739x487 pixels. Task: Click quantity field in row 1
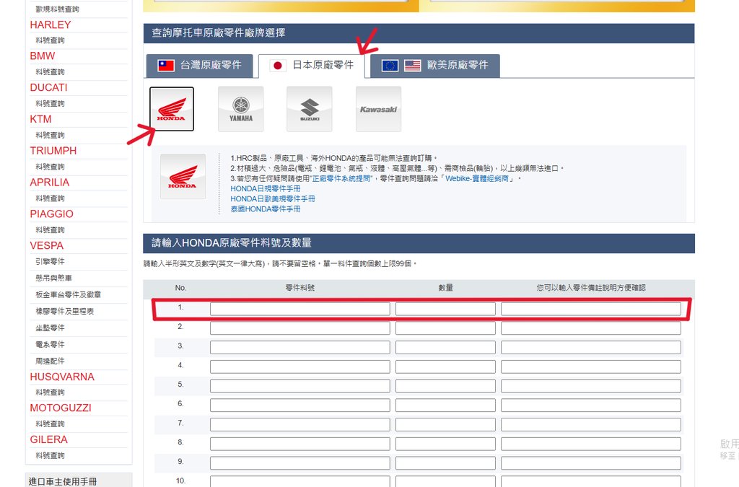click(445, 309)
